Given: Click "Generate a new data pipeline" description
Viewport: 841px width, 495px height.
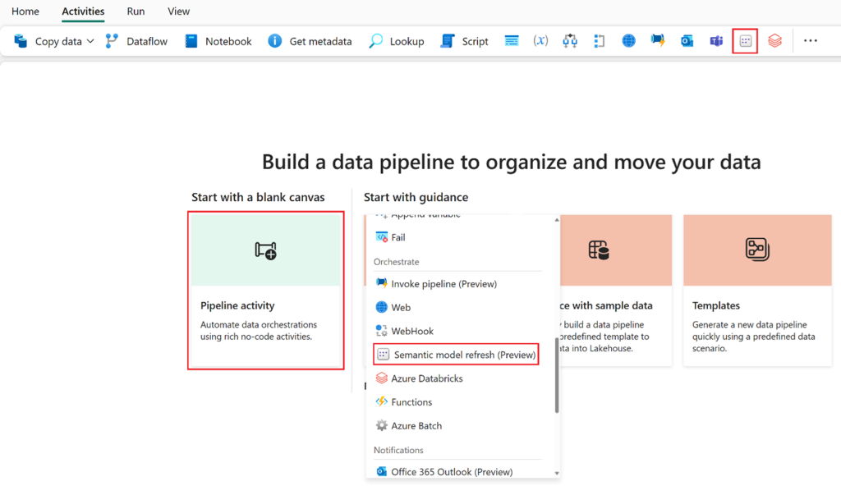Looking at the screenshot, I should point(754,337).
